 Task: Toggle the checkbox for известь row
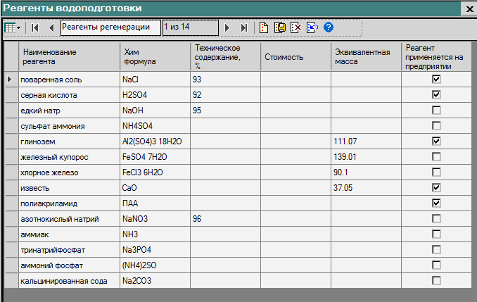(x=436, y=188)
